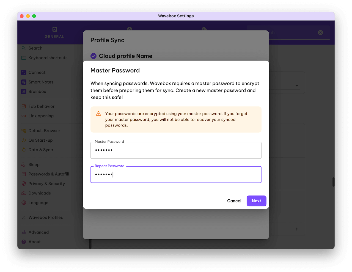Click the General tab gear icon
Screen dimensions: 352x272
(55, 29)
